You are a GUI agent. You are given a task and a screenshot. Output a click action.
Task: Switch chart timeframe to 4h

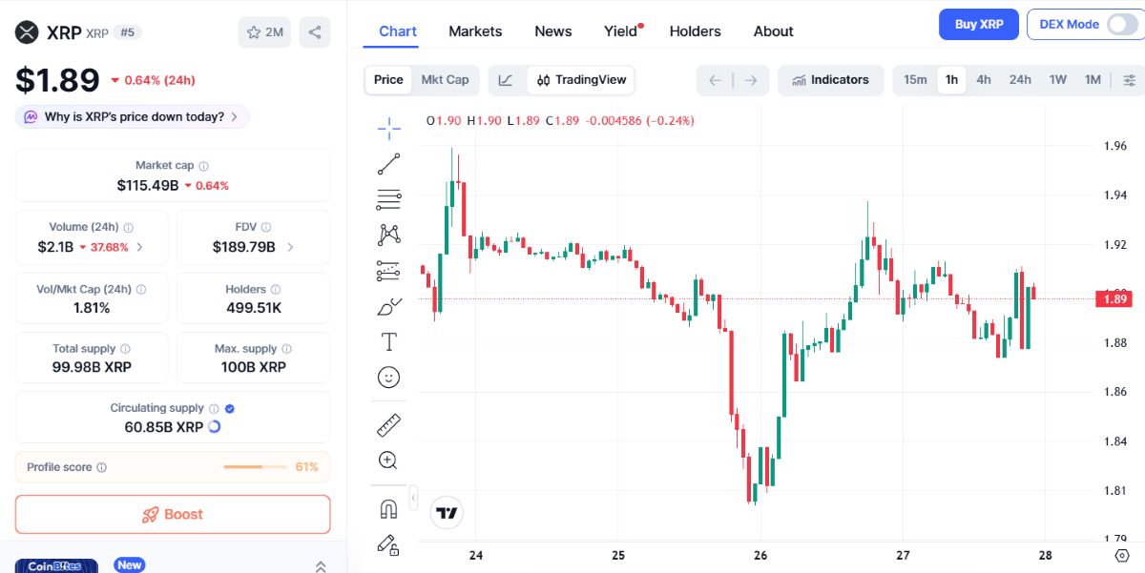click(984, 80)
